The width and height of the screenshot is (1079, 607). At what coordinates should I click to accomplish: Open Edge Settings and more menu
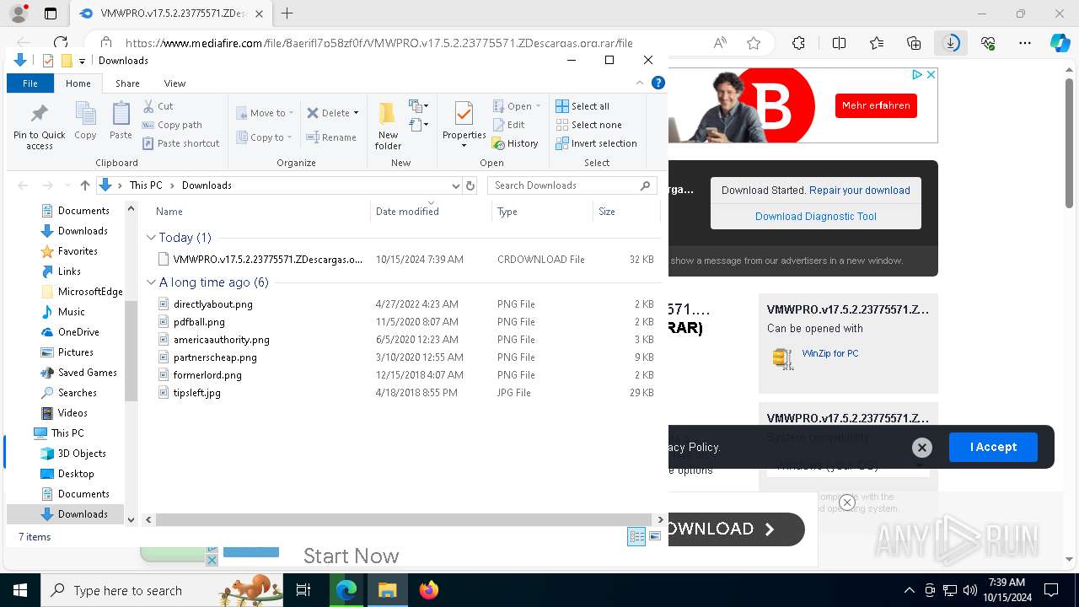1025,43
